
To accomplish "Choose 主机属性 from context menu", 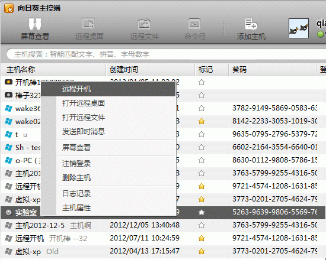I will [108, 208].
